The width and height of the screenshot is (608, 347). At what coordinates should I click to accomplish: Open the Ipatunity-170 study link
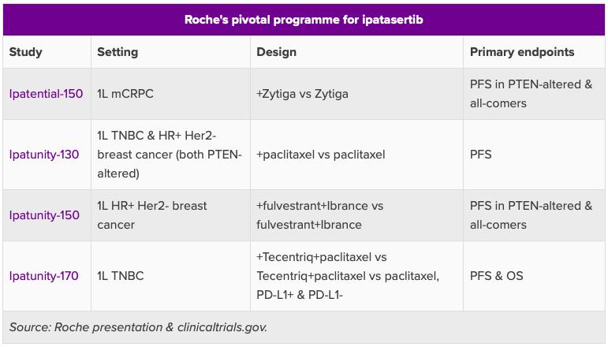coord(44,276)
